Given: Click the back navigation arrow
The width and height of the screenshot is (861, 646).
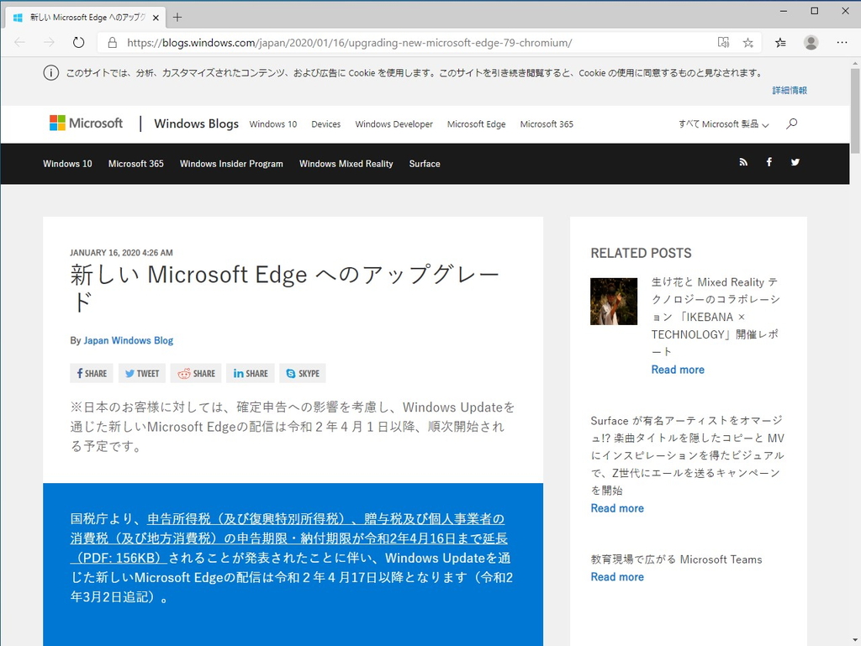Looking at the screenshot, I should tap(18, 42).
